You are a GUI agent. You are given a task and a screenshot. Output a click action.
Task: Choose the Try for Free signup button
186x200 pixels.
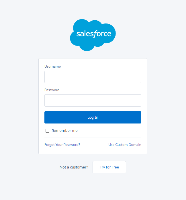(109, 167)
